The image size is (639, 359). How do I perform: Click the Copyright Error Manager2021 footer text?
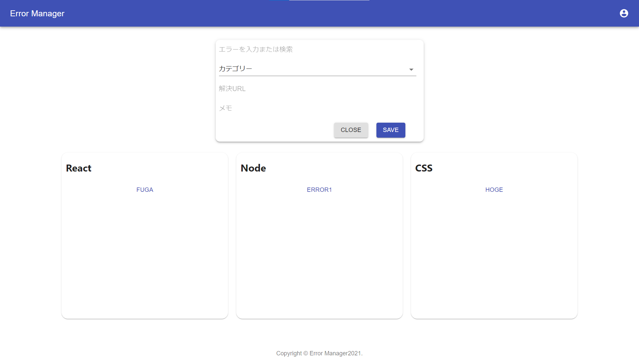click(x=319, y=353)
